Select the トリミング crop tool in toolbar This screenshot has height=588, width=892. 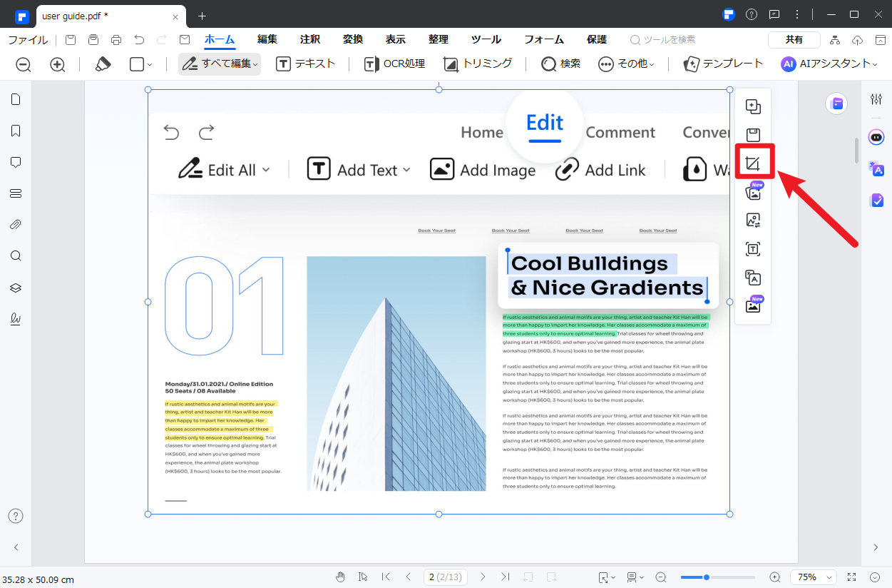(477, 64)
